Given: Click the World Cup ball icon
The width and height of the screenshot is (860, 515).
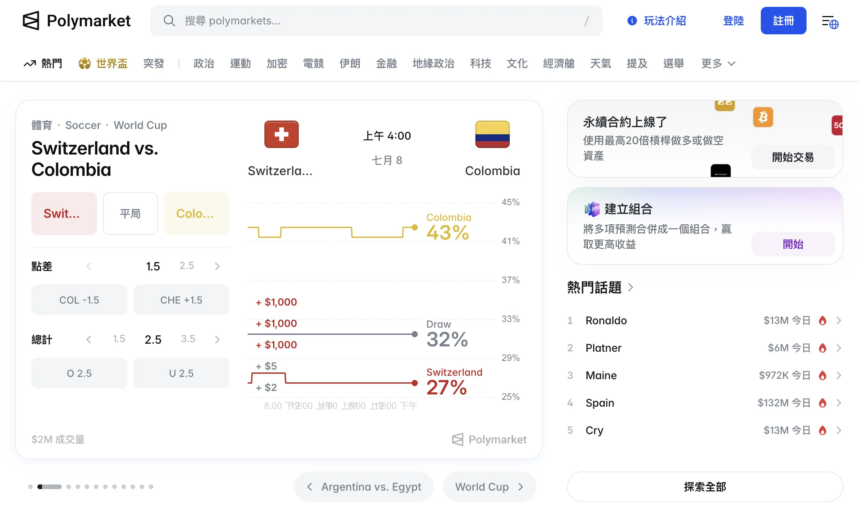Looking at the screenshot, I should point(85,63).
